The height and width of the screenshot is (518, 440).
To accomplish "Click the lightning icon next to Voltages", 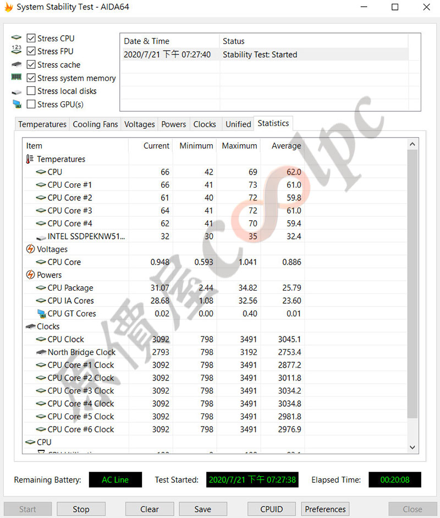I will coord(30,249).
